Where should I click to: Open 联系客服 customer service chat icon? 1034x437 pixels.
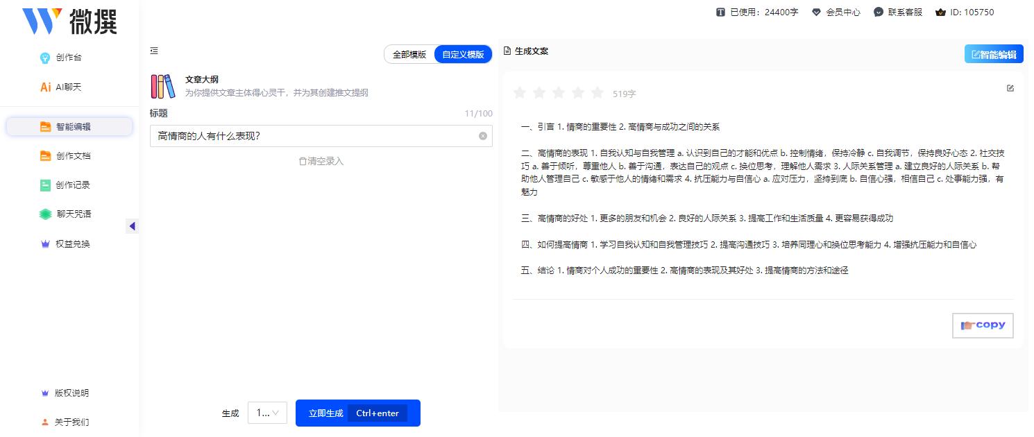point(880,12)
